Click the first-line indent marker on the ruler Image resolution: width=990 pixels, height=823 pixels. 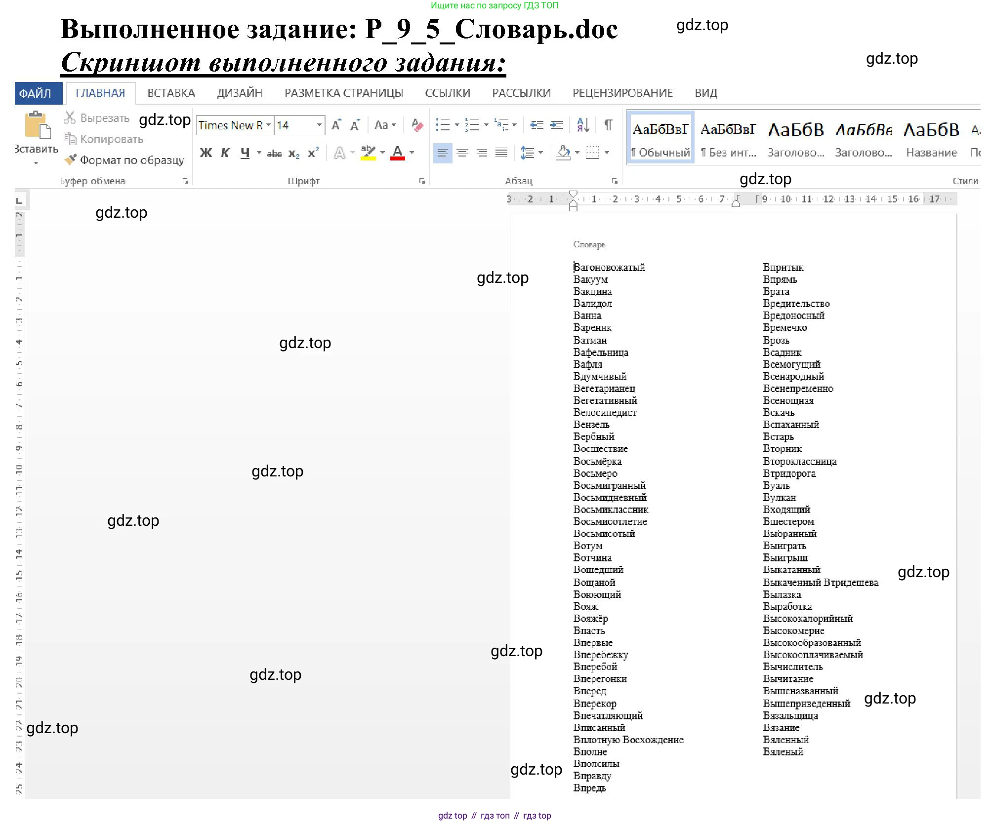click(x=573, y=195)
